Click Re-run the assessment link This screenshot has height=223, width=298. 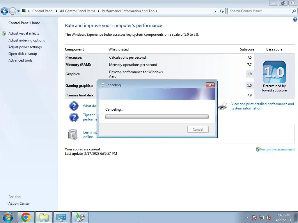(277, 149)
